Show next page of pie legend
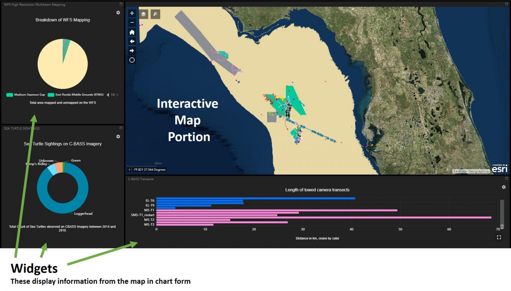Viewport: 511px width, 291px height. [x=118, y=95]
